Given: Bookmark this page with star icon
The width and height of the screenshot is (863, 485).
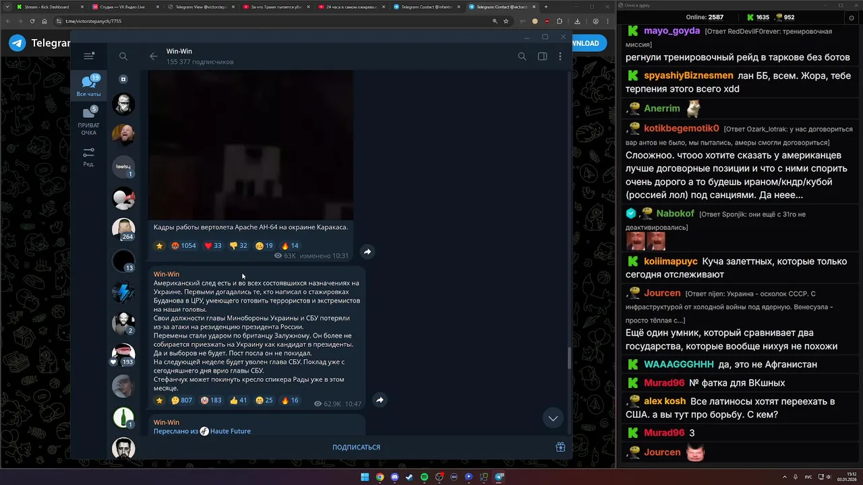Looking at the screenshot, I should click(506, 21).
